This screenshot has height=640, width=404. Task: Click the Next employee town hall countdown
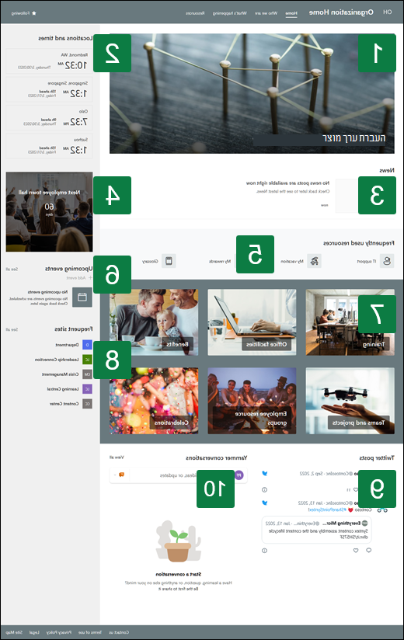[x=50, y=212]
